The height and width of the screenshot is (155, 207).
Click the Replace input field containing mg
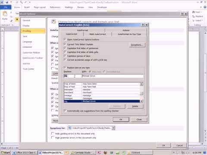72,76
